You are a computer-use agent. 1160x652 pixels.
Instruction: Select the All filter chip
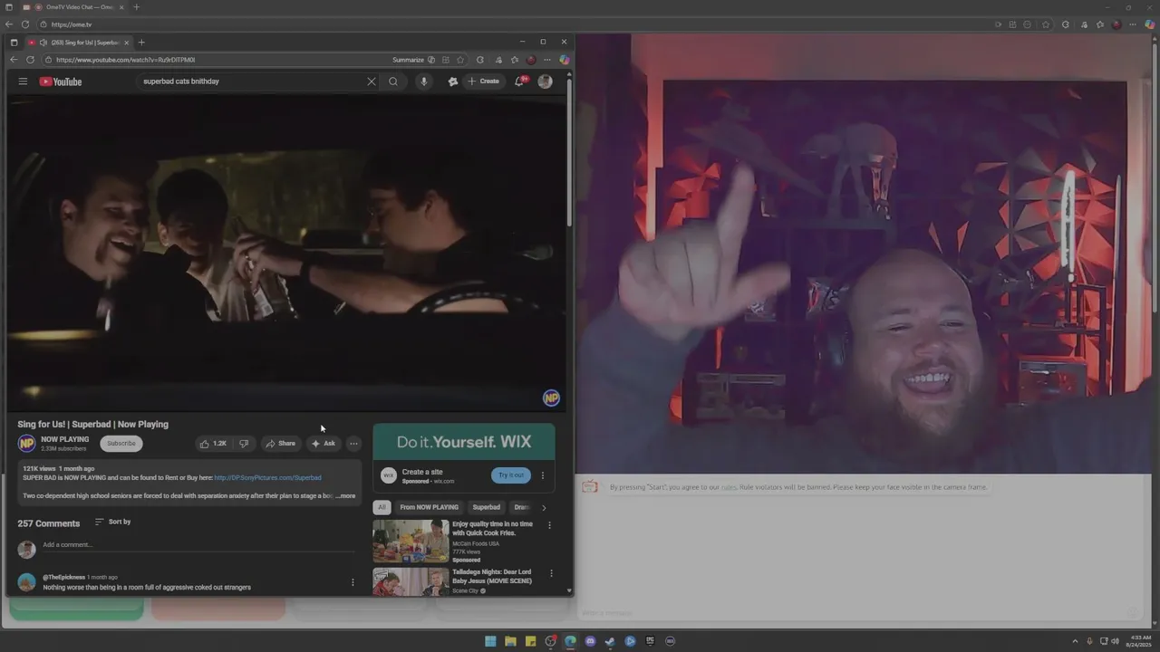382,507
